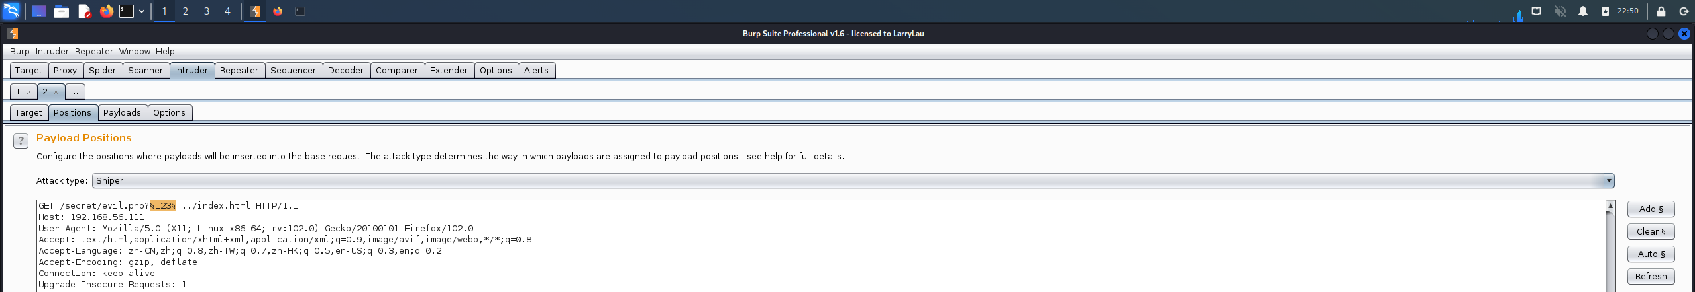The image size is (1695, 292).
Task: Open the Kali applications menu icon
Action: (12, 11)
